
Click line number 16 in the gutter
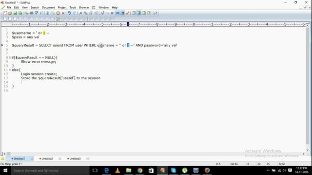coord(6,90)
